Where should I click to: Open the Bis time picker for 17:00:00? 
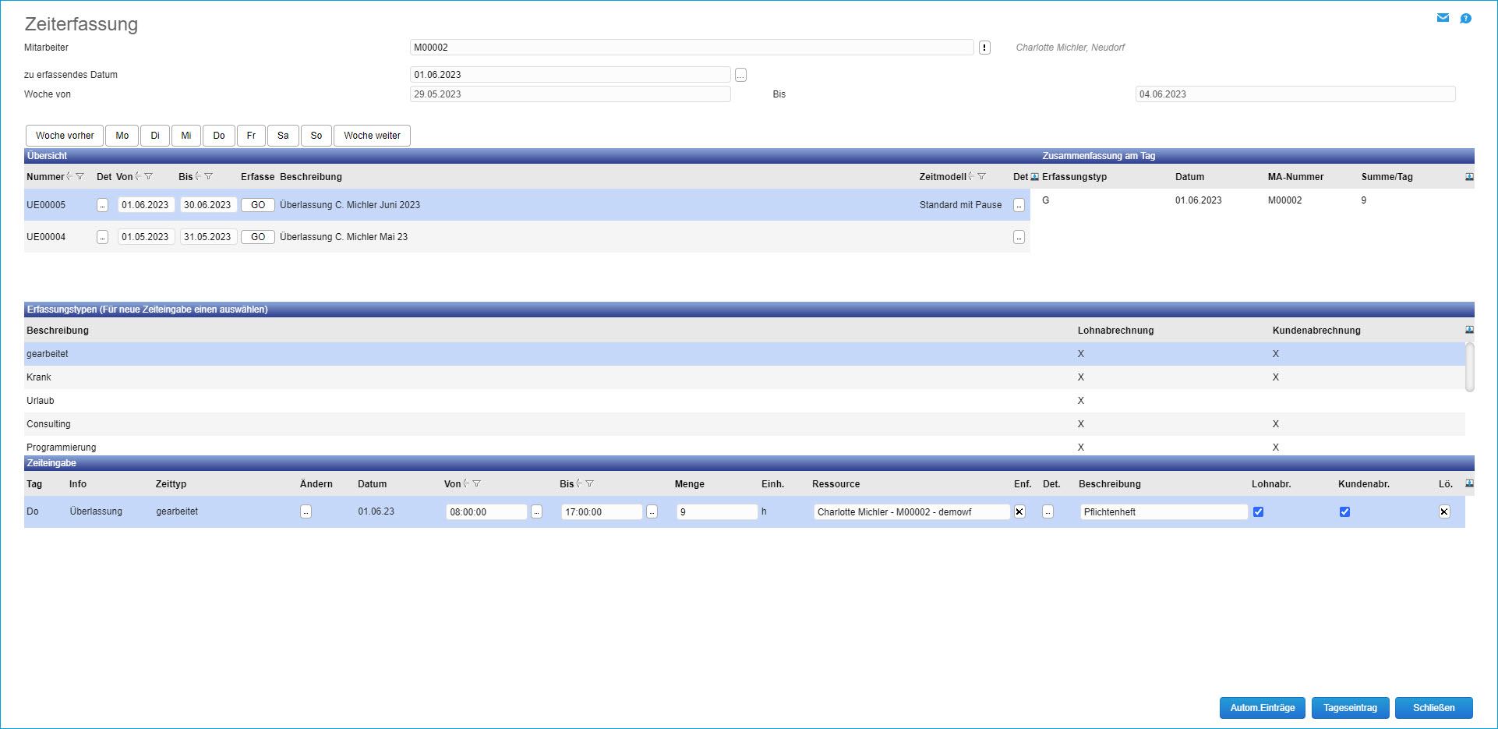point(652,512)
